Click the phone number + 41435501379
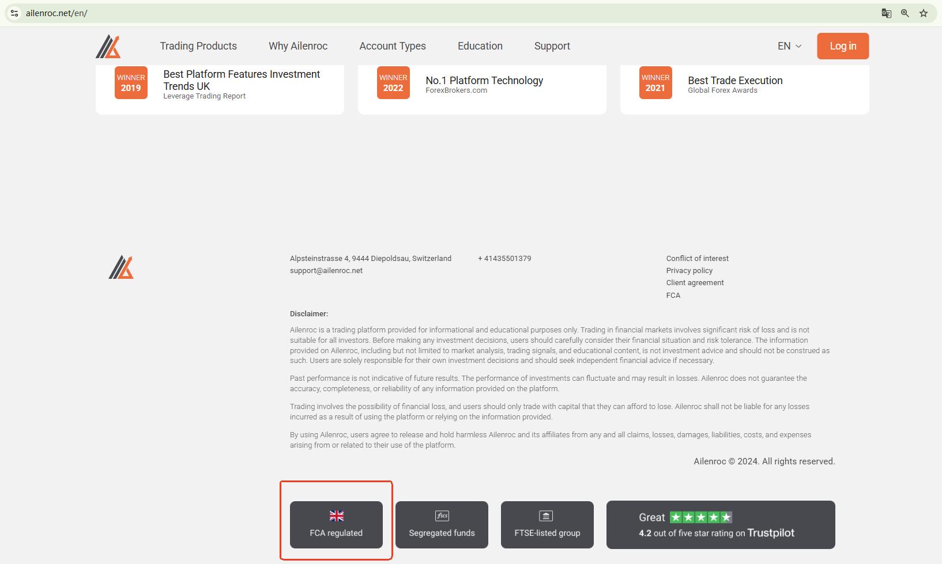This screenshot has width=942, height=564. tap(504, 259)
